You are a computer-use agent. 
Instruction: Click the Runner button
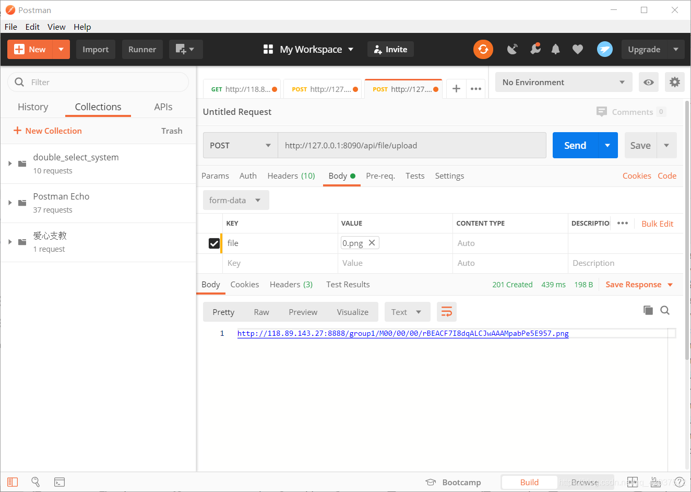[142, 49]
